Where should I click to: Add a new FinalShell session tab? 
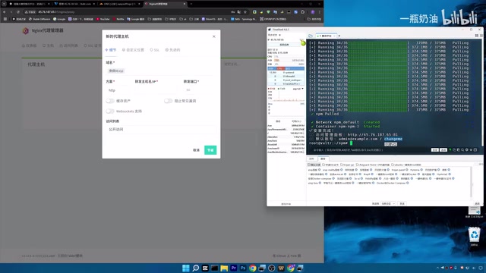[339, 36]
